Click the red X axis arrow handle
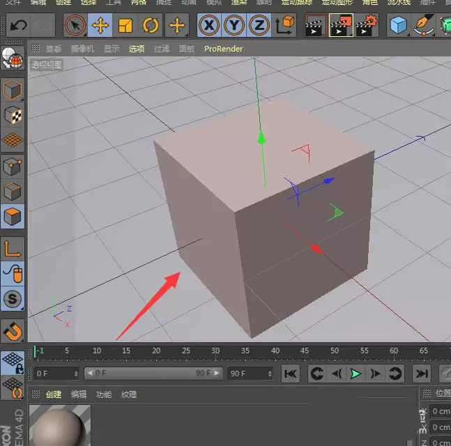Viewport: 451px width, 446px height. tap(318, 249)
